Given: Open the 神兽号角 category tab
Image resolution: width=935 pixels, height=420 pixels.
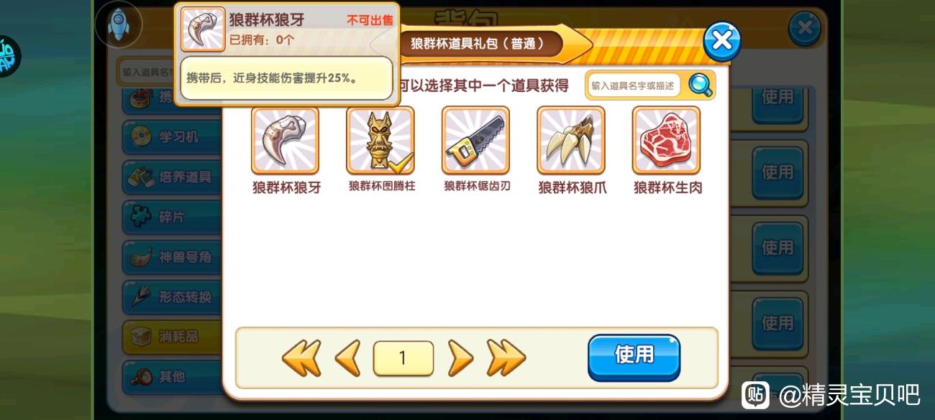Looking at the screenshot, I should pyautogui.click(x=173, y=257).
